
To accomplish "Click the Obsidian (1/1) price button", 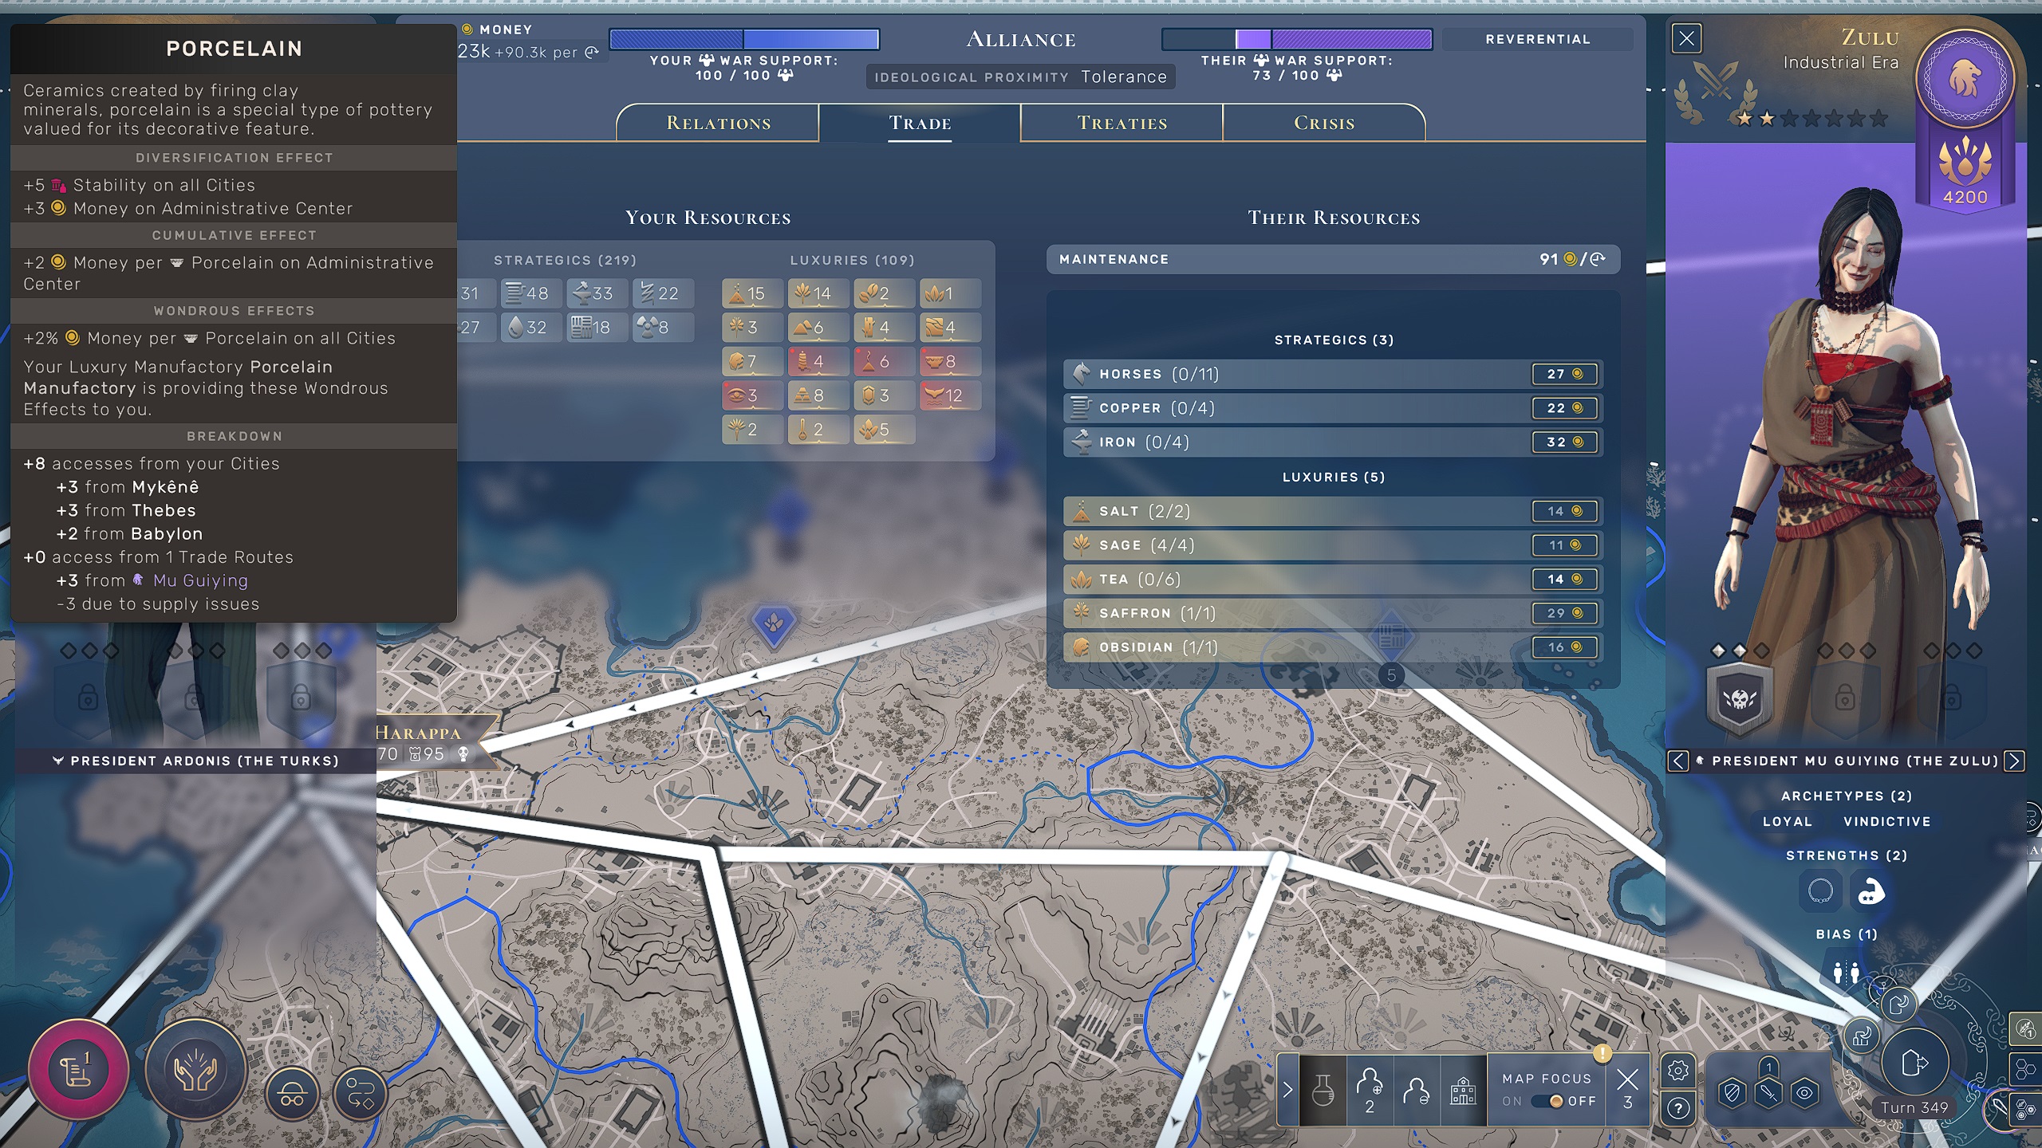I will (1565, 647).
